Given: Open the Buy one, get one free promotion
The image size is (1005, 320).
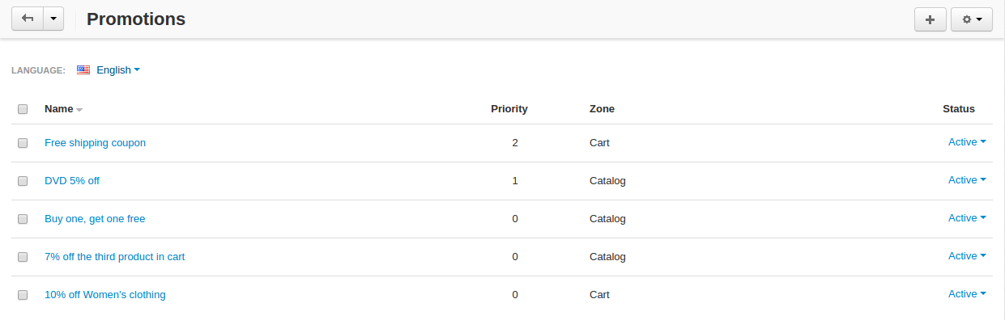Looking at the screenshot, I should point(95,219).
